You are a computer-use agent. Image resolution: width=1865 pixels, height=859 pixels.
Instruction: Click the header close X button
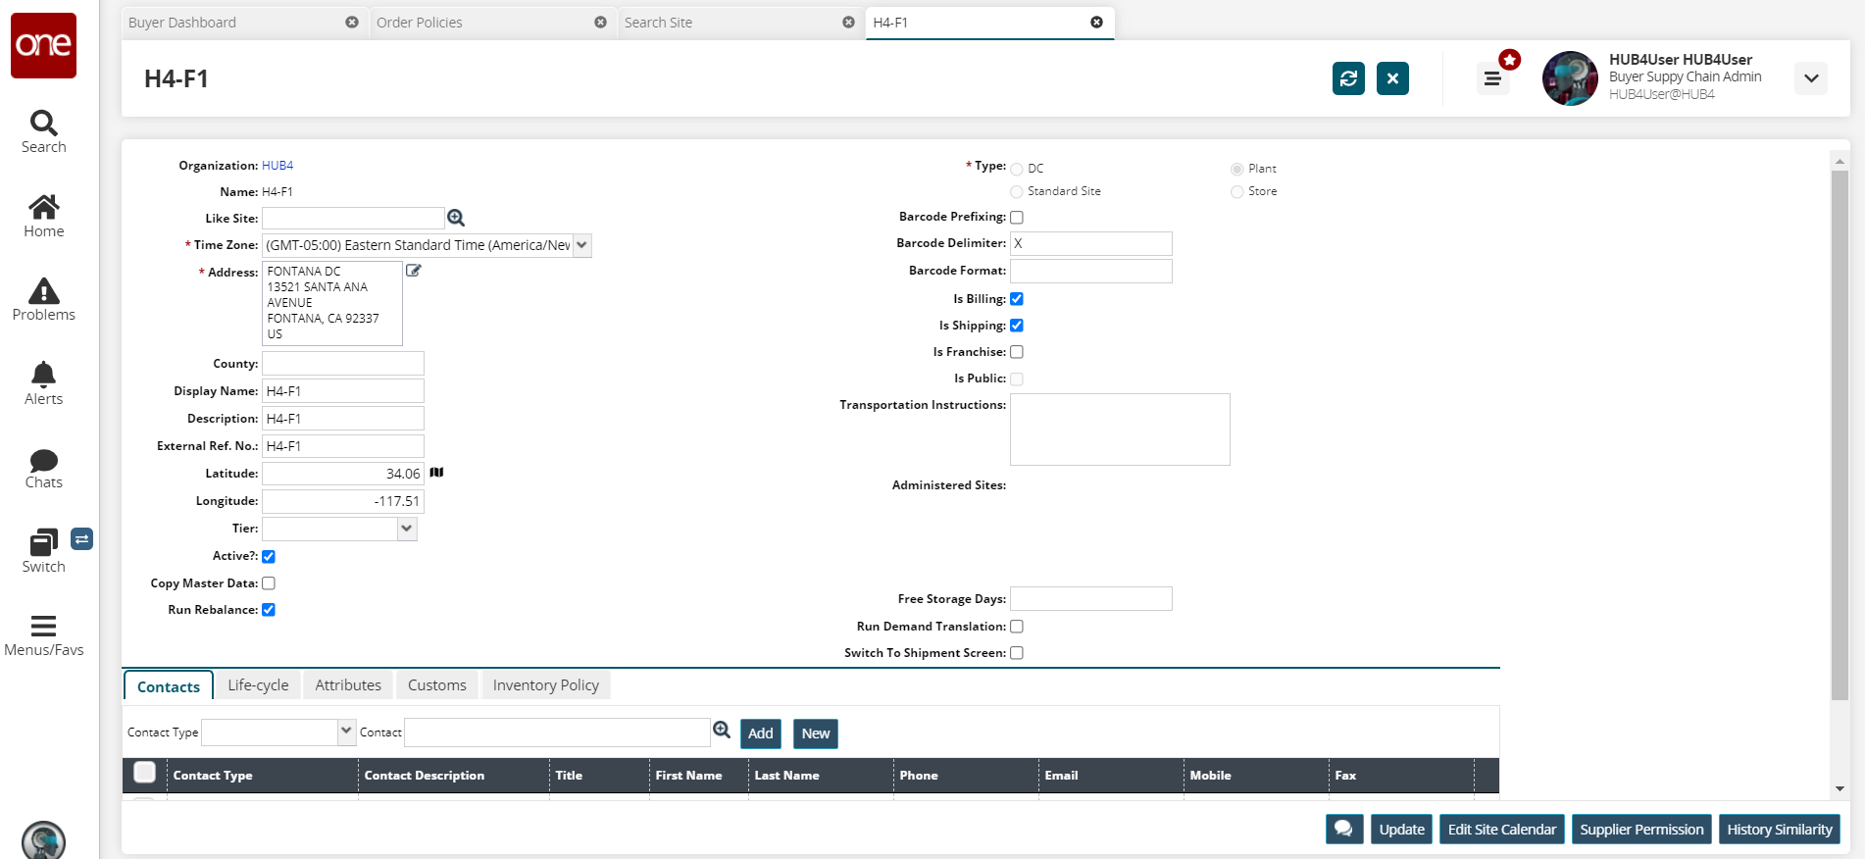1392,78
